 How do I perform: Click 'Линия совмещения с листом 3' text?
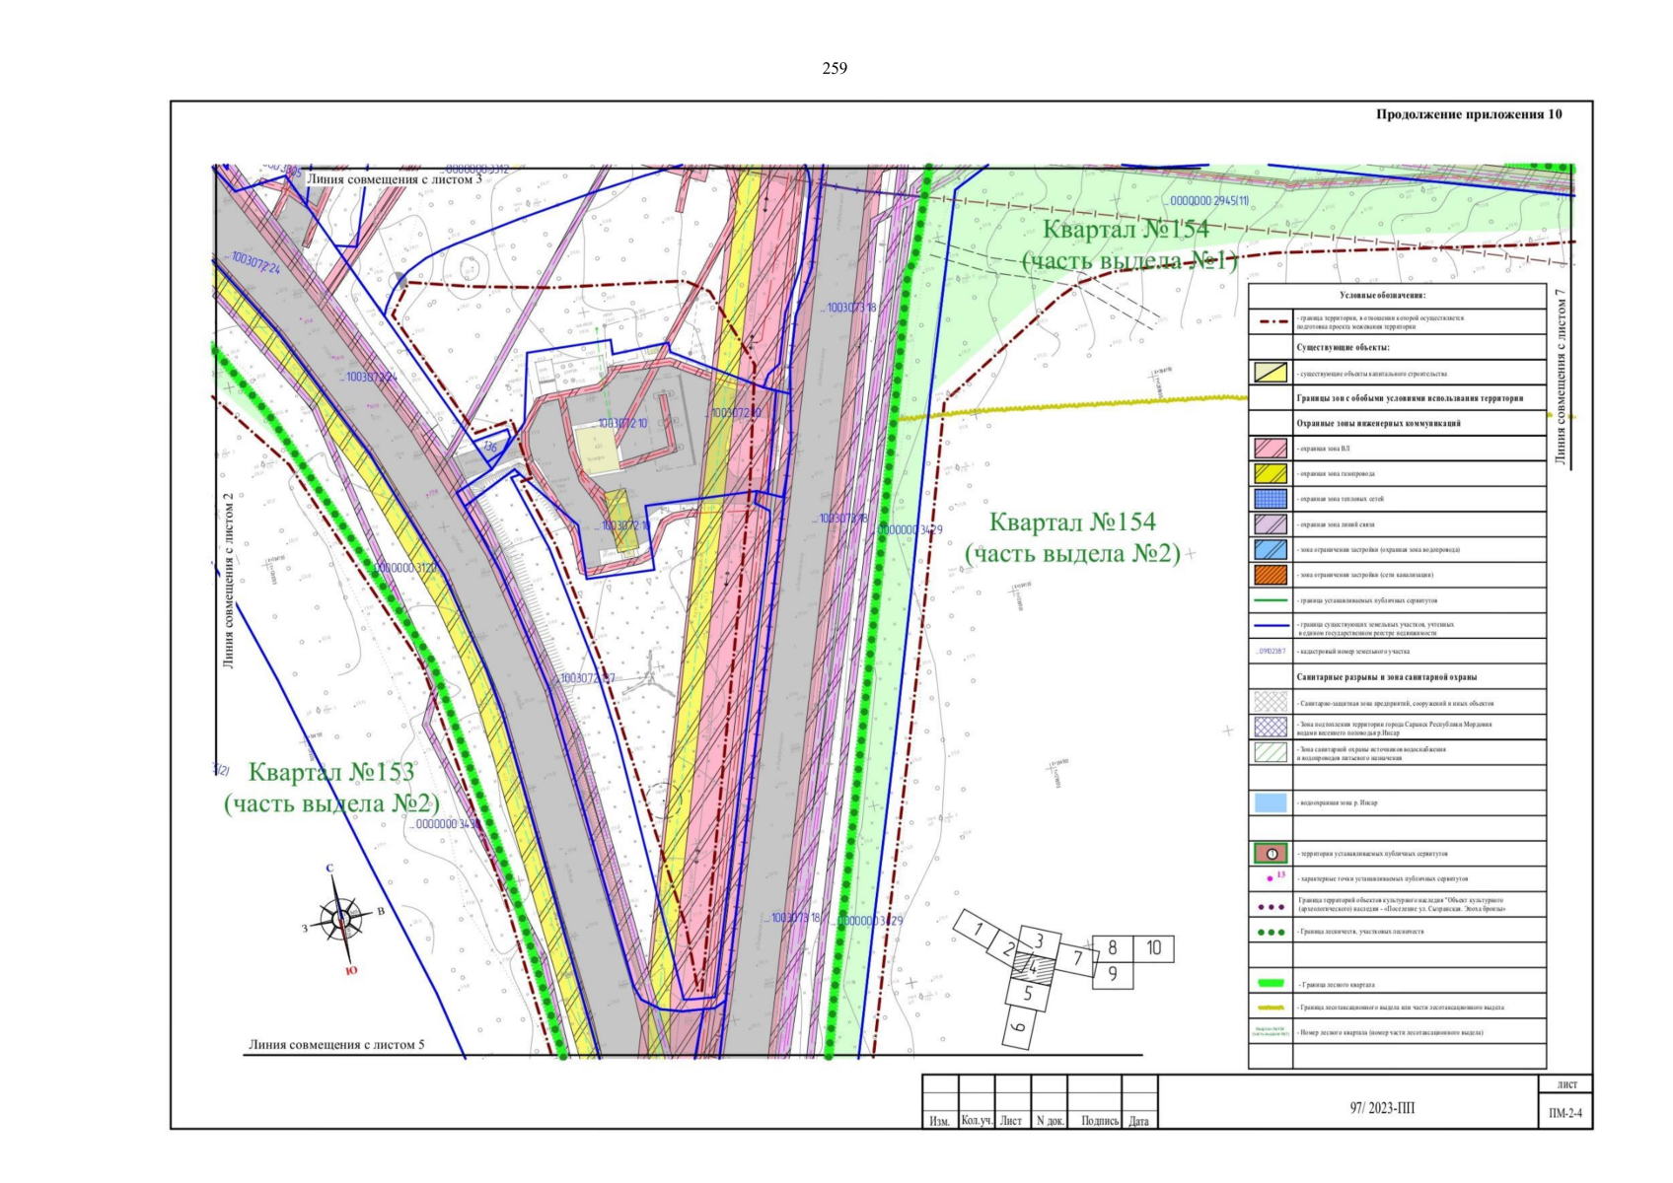pos(394,179)
